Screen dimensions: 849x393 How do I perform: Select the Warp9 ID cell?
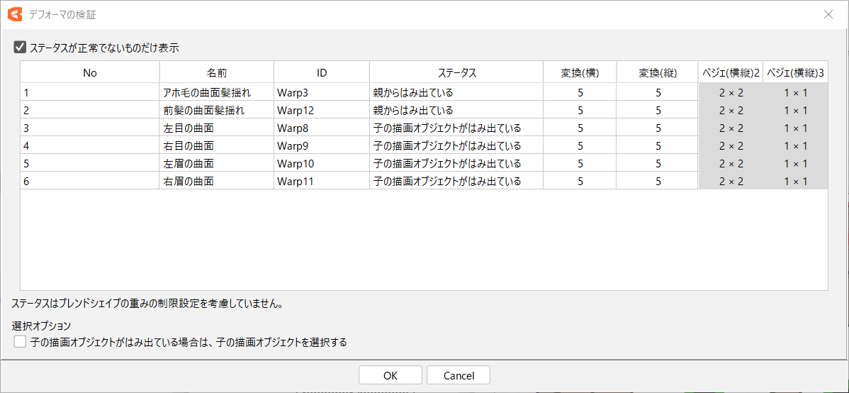(x=295, y=145)
